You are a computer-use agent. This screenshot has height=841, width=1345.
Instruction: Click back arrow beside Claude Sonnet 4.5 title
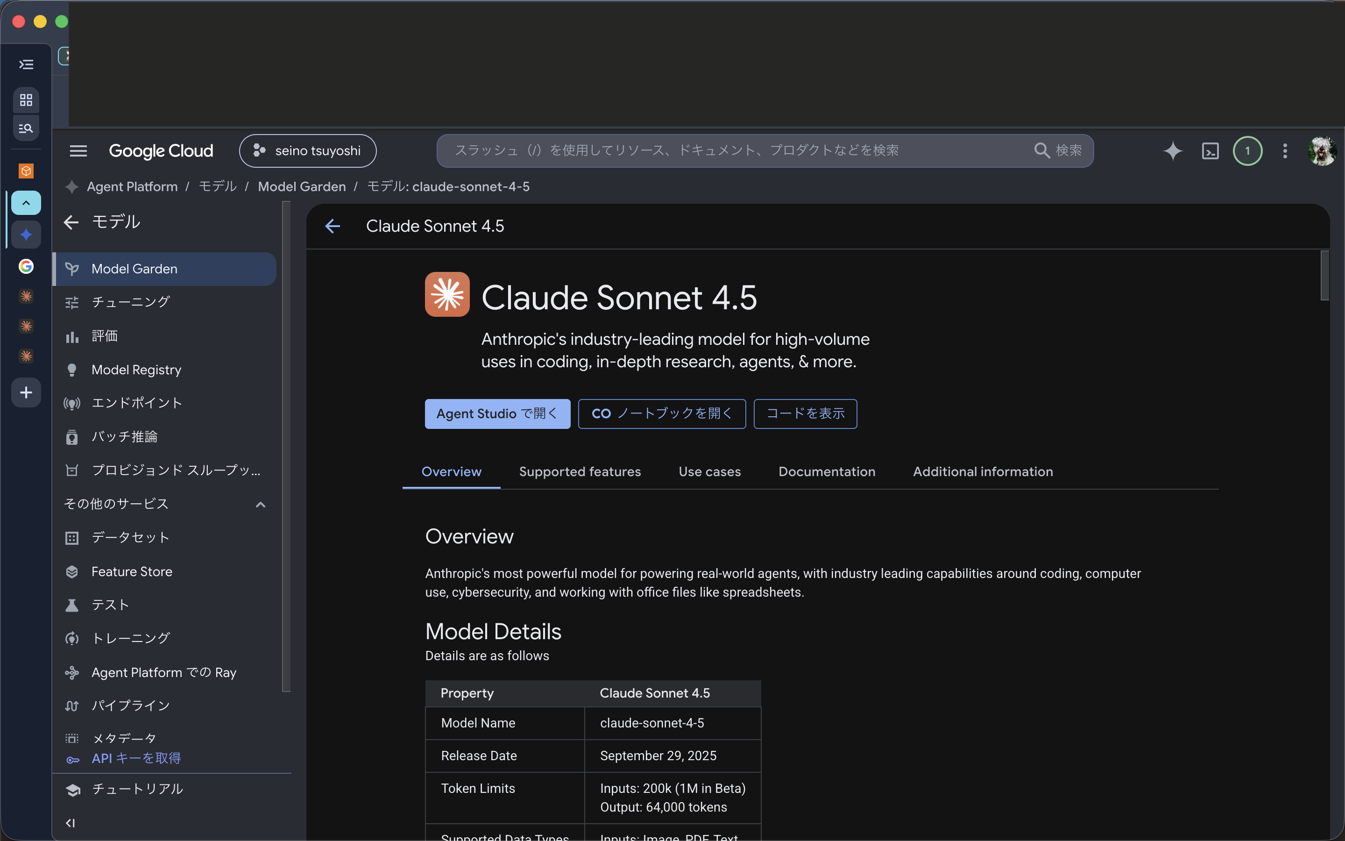coord(333,227)
